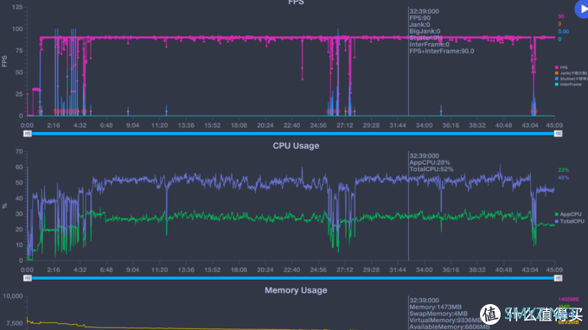The width and height of the screenshot is (588, 330).
Task: Click the 40 value on CPU y-axis
Action: click(19, 199)
